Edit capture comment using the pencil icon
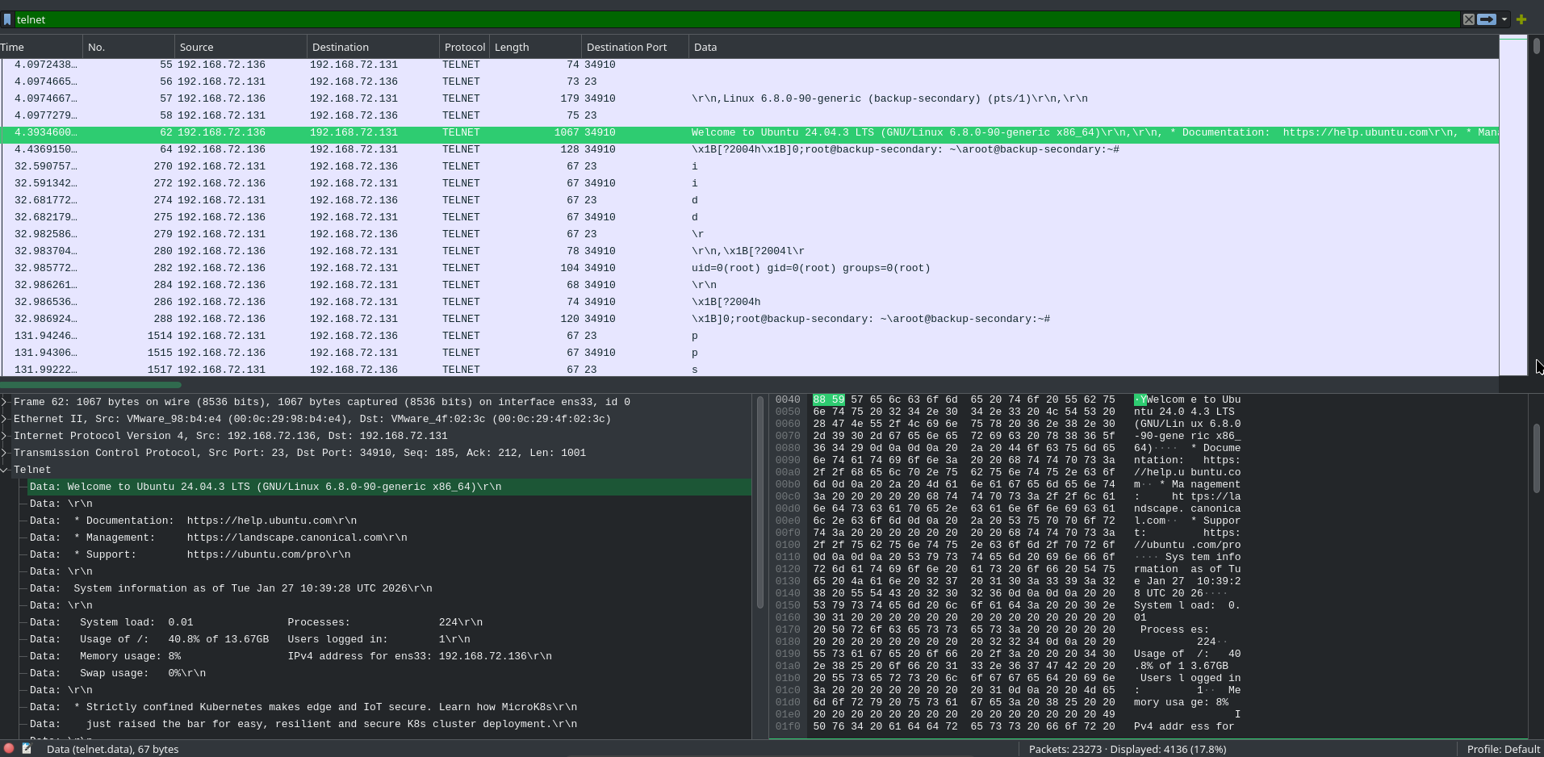The image size is (1544, 757). 27,748
